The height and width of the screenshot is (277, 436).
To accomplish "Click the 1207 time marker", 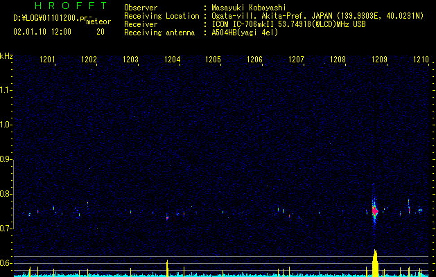I will [x=296, y=60].
